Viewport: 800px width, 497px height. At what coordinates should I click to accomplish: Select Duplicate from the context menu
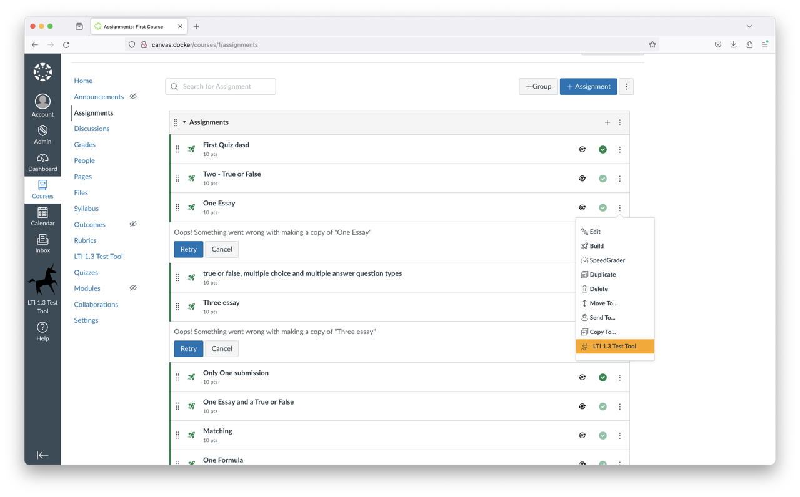click(602, 274)
